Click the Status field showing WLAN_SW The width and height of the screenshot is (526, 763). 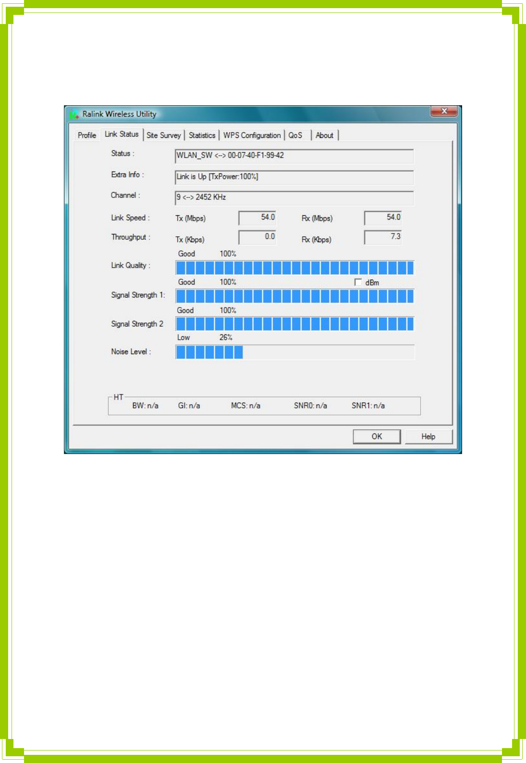click(294, 156)
